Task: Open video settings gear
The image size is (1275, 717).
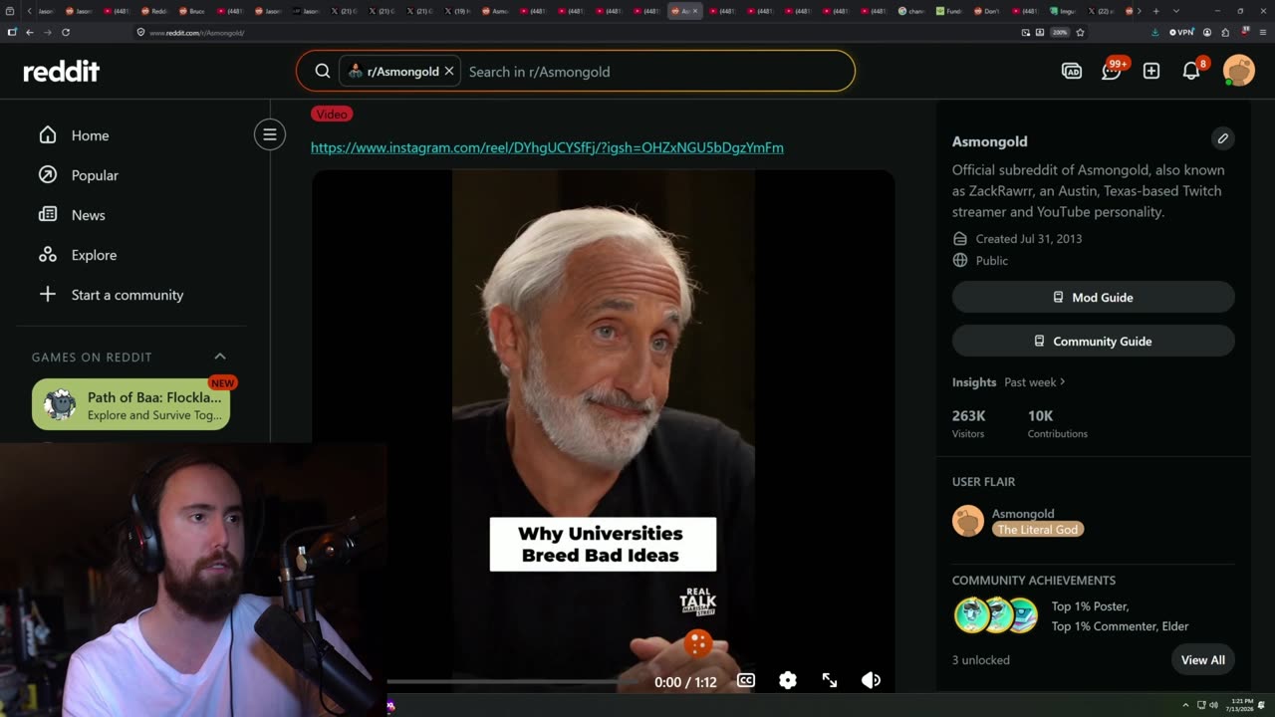Action: (788, 680)
